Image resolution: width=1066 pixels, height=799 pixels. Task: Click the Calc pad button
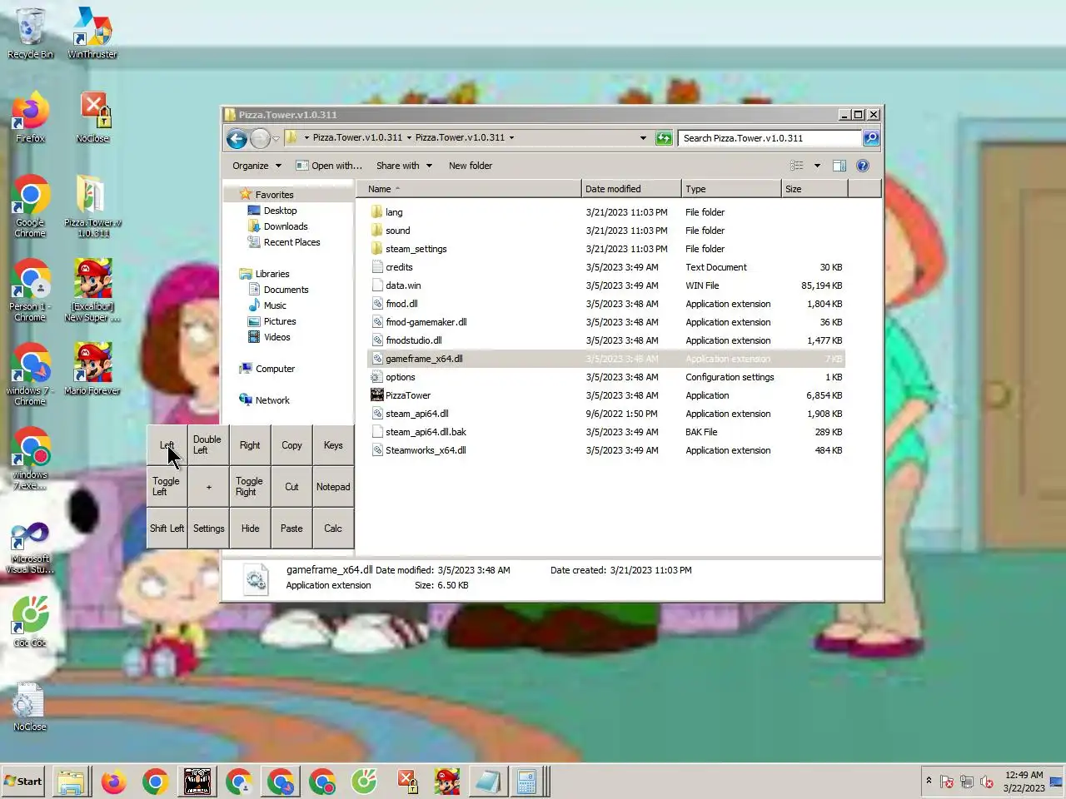coord(333,529)
